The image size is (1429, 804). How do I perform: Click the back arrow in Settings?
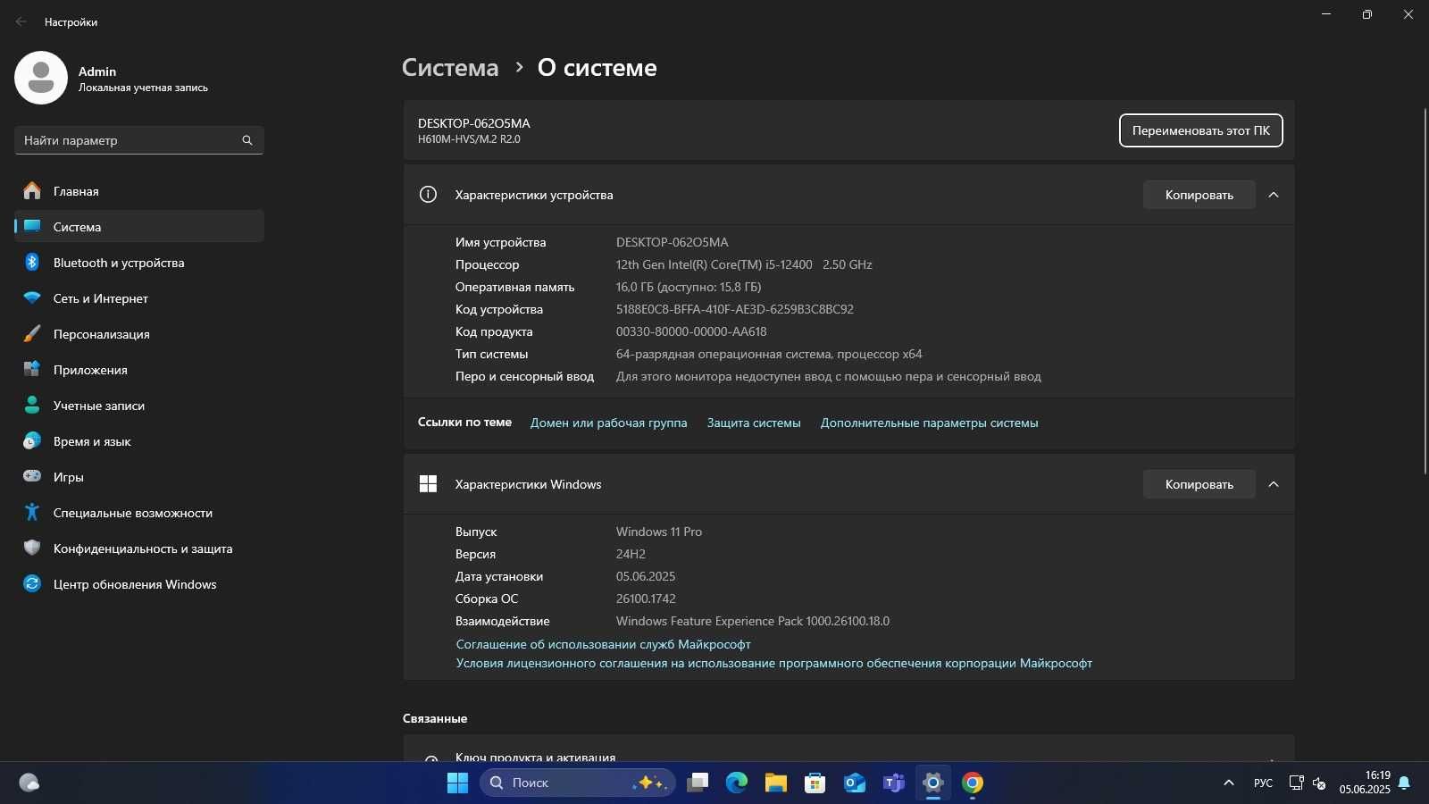point(21,21)
